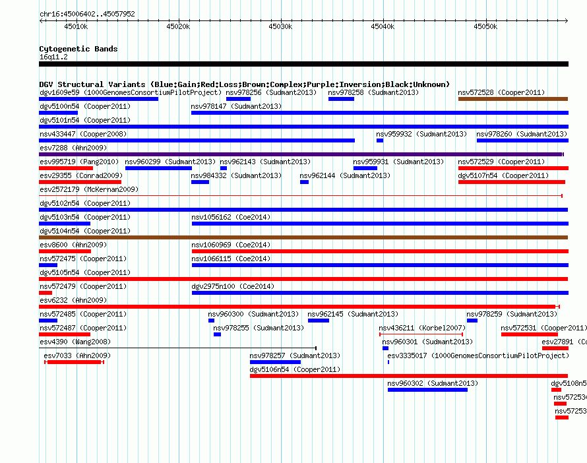Select the nsv978256 (Sudmant2013) variant label
Screen dimensions: 587x463
271,92
